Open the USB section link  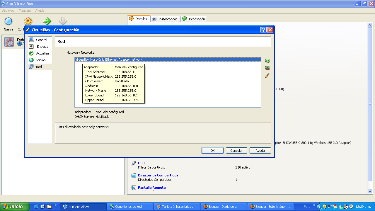pos(141,163)
